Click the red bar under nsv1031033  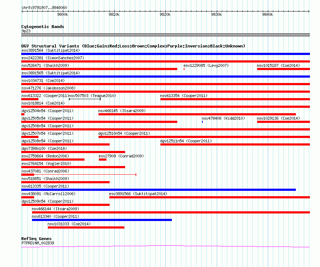point(86,227)
